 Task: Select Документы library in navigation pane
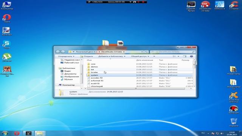pyautogui.click(x=68, y=74)
